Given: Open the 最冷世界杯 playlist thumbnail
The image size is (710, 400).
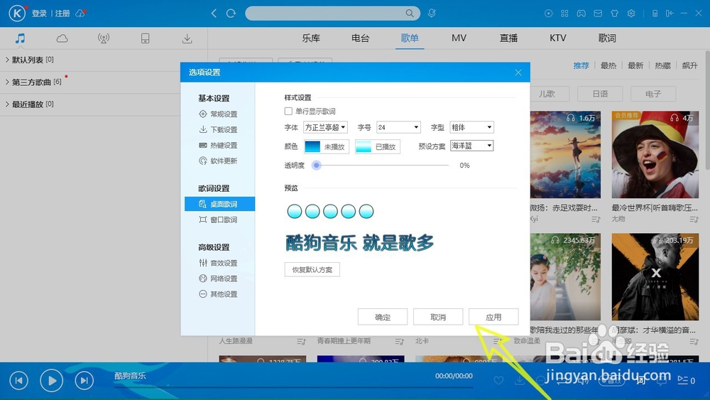Looking at the screenshot, I should 655,154.
